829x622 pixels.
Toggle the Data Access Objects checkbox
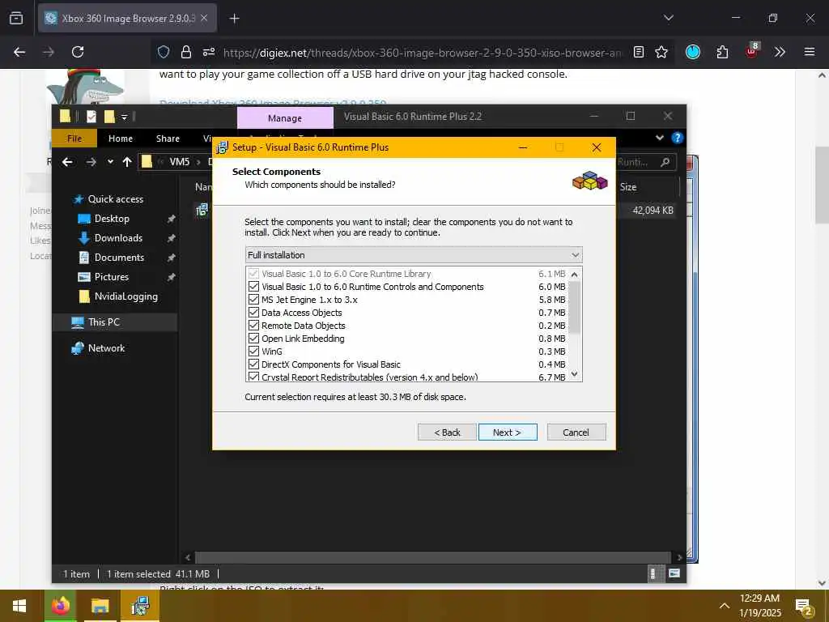(x=253, y=313)
